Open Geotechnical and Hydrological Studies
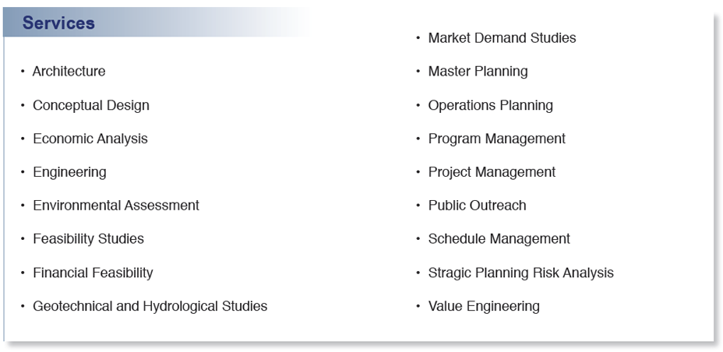This screenshot has width=723, height=352. coord(150,306)
